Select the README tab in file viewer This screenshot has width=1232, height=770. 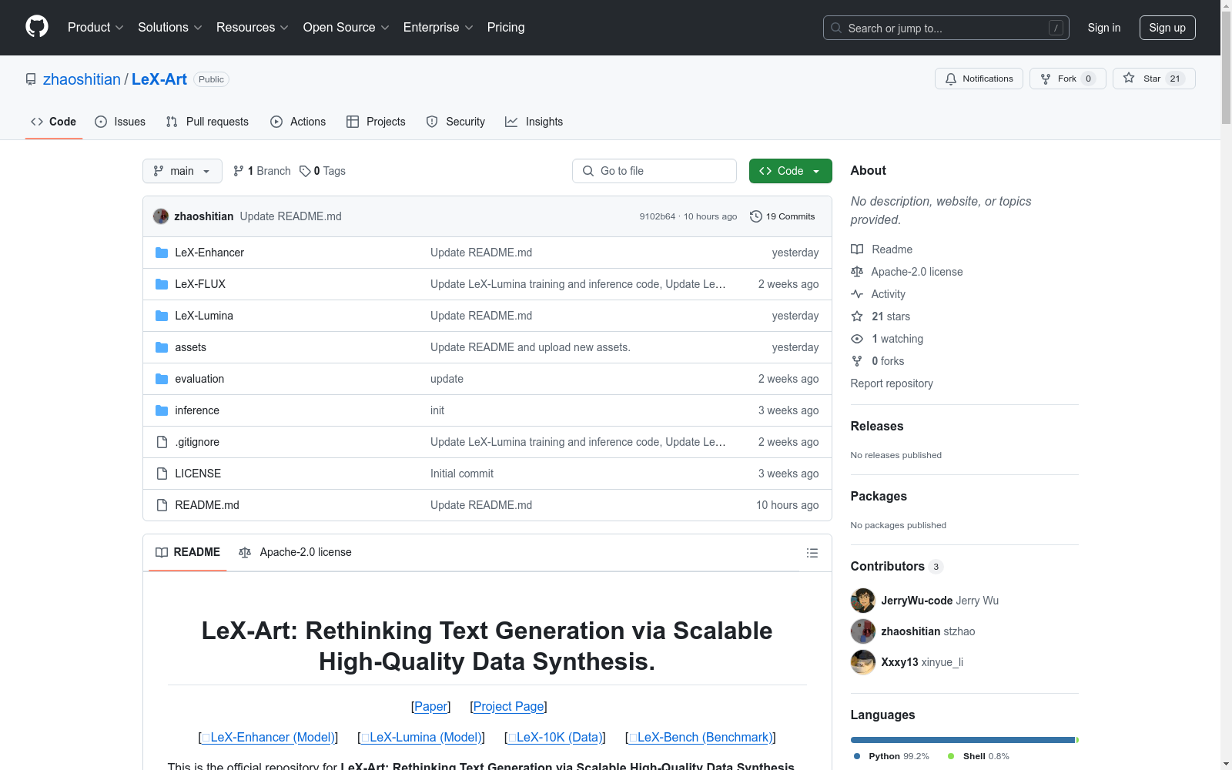[x=188, y=553]
